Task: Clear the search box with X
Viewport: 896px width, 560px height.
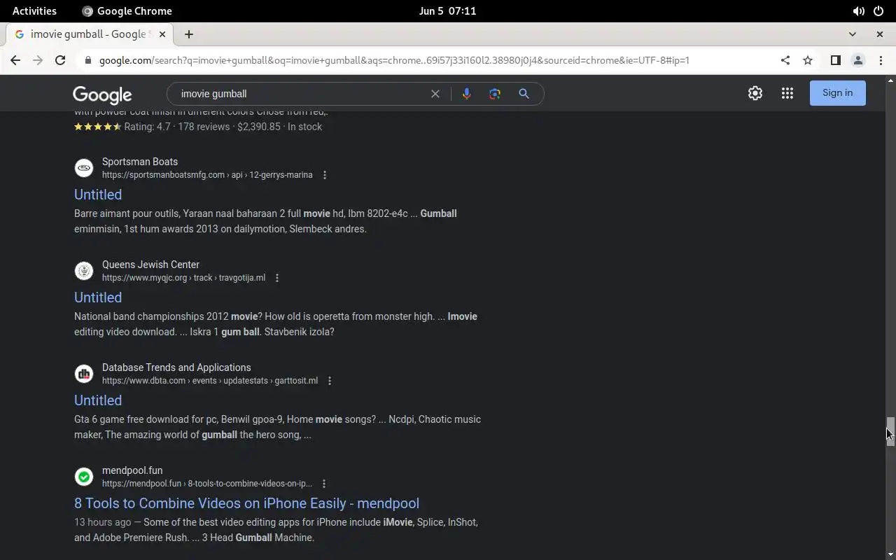Action: [435, 94]
